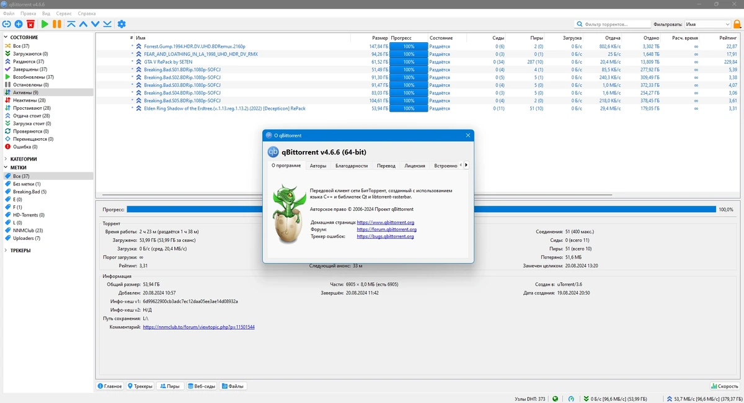744x403 pixels.
Task: Open www.qbittorrent.org homepage link
Action: pos(386,222)
